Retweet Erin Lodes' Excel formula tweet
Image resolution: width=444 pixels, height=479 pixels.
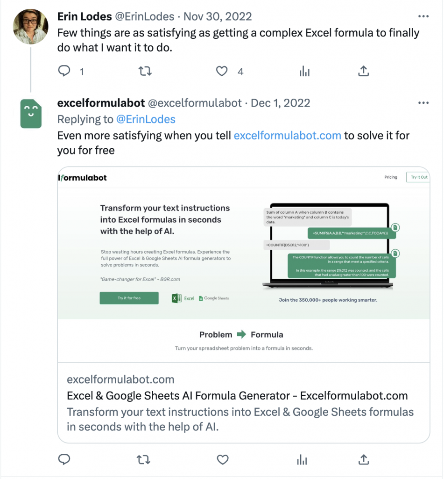pos(145,71)
